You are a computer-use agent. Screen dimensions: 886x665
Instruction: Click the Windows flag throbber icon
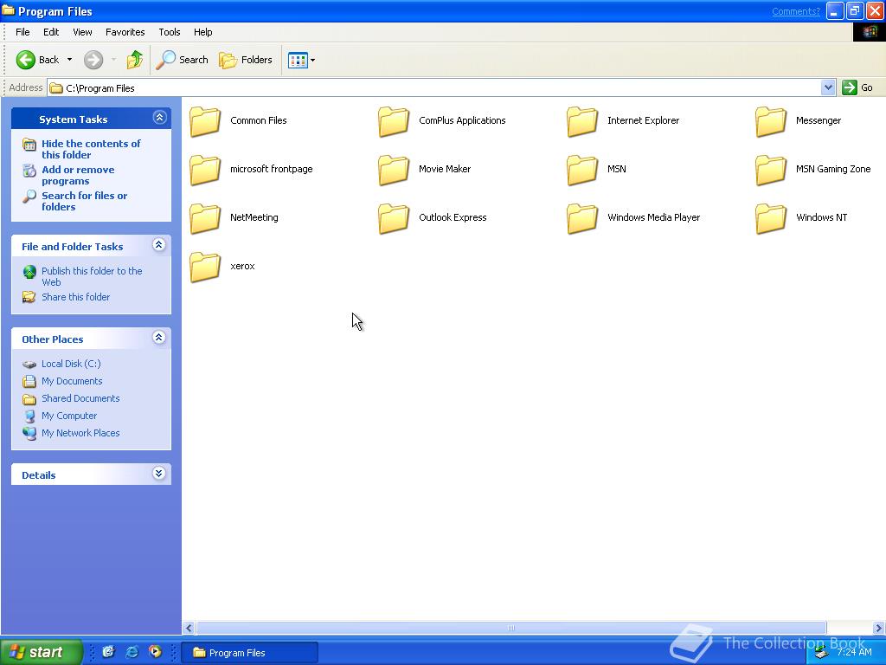(x=869, y=32)
